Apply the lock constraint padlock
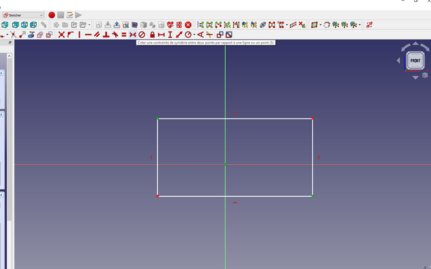 [x=152, y=34]
